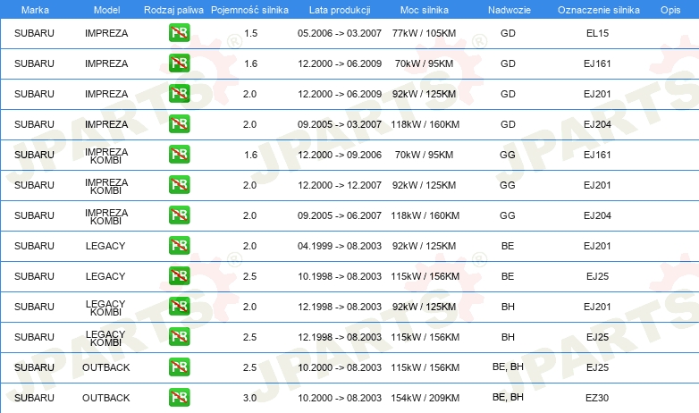Click the Opis column header

pos(670,10)
